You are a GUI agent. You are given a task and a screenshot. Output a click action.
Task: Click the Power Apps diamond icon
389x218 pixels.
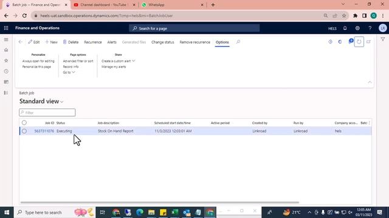click(x=331, y=42)
